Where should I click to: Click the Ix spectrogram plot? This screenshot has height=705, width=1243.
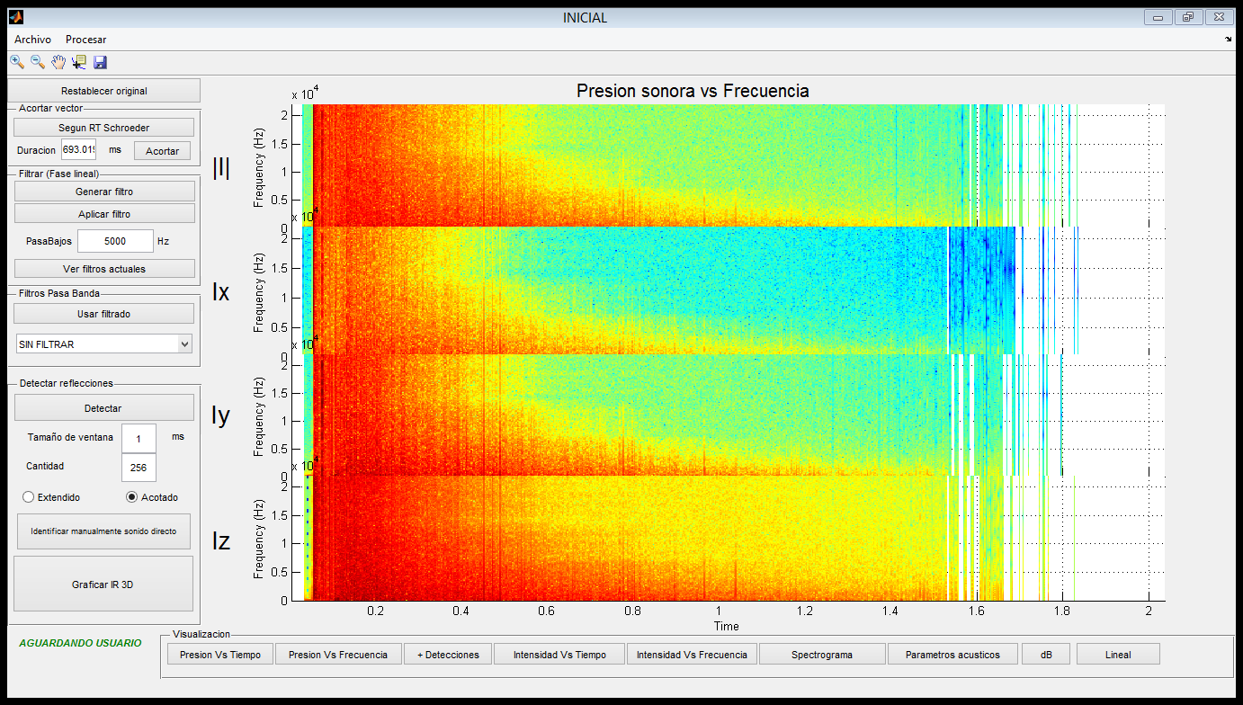click(729, 290)
